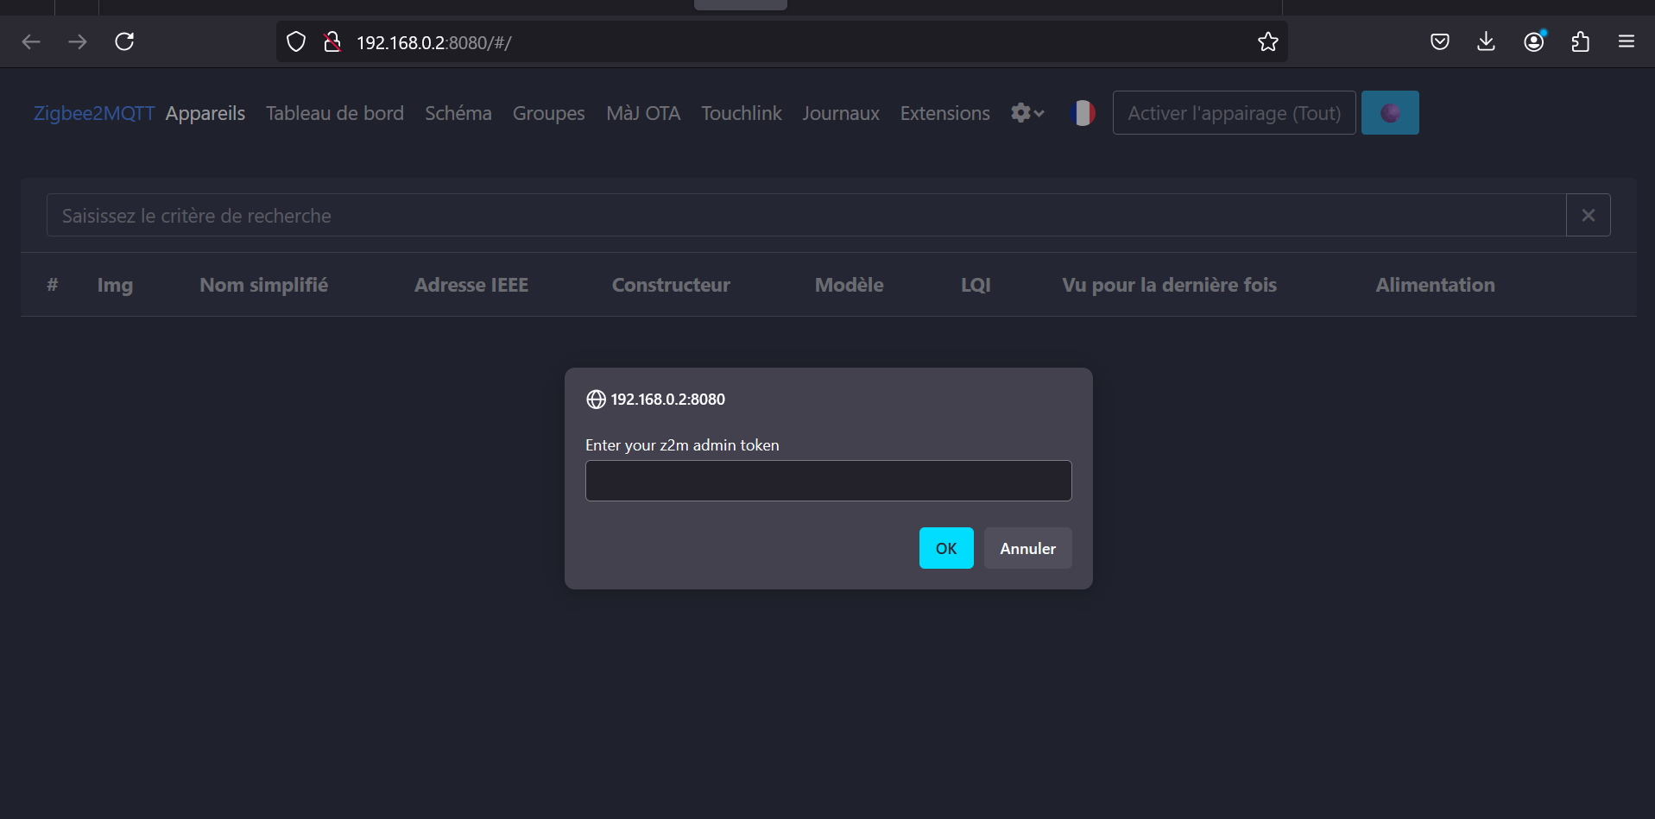Open the browser extensions puzzle icon
Screen dimensions: 1655x819
[x=1580, y=41]
